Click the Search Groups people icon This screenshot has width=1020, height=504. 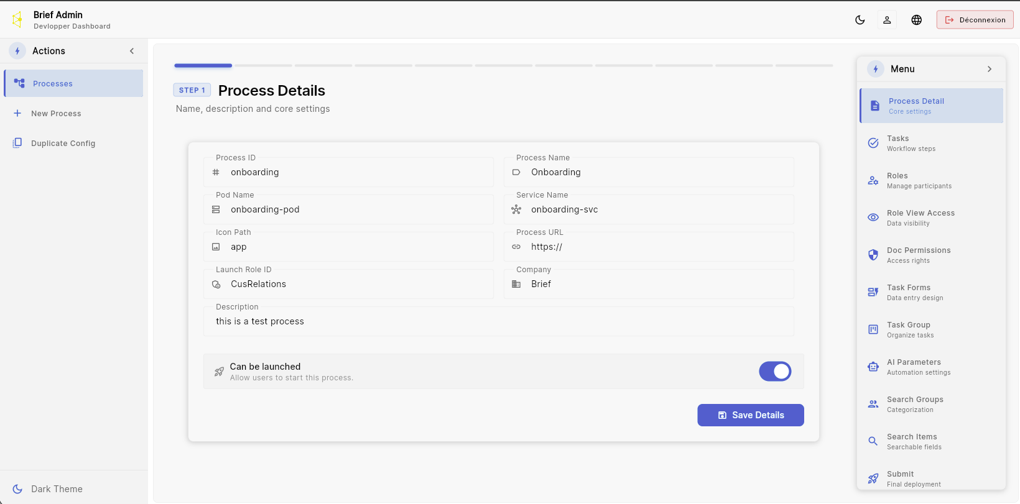tap(873, 404)
